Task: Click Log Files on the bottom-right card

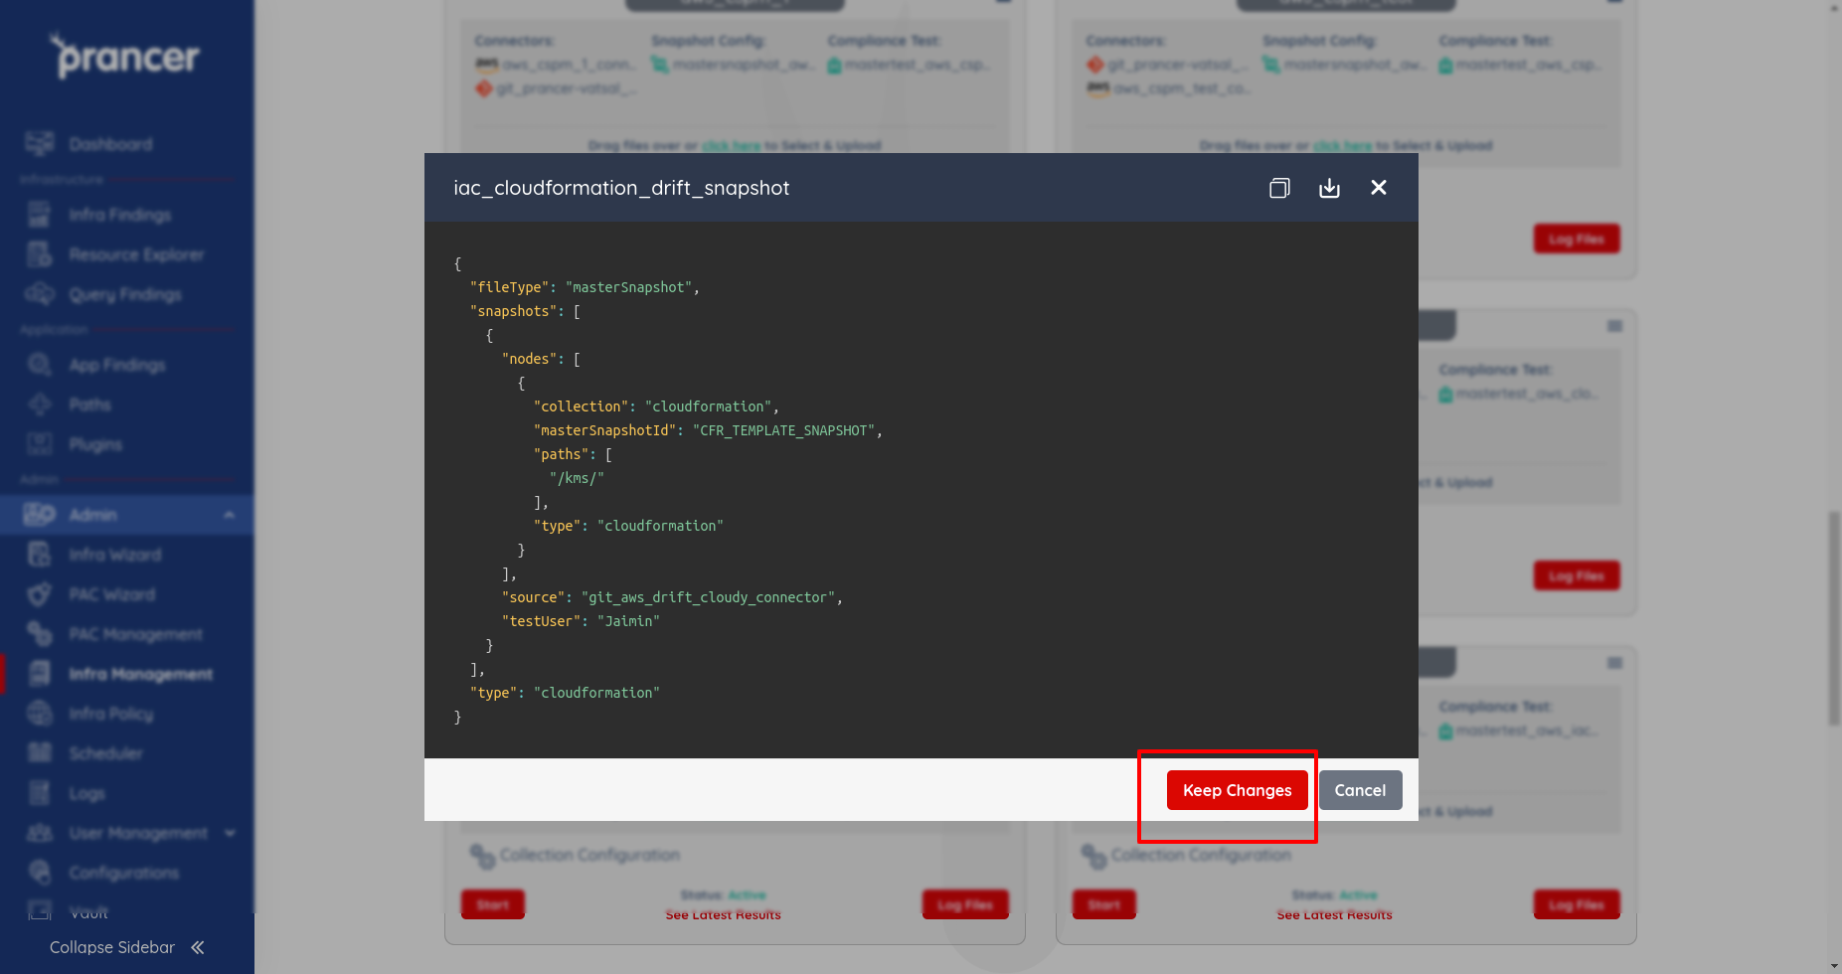Action: [x=1577, y=904]
